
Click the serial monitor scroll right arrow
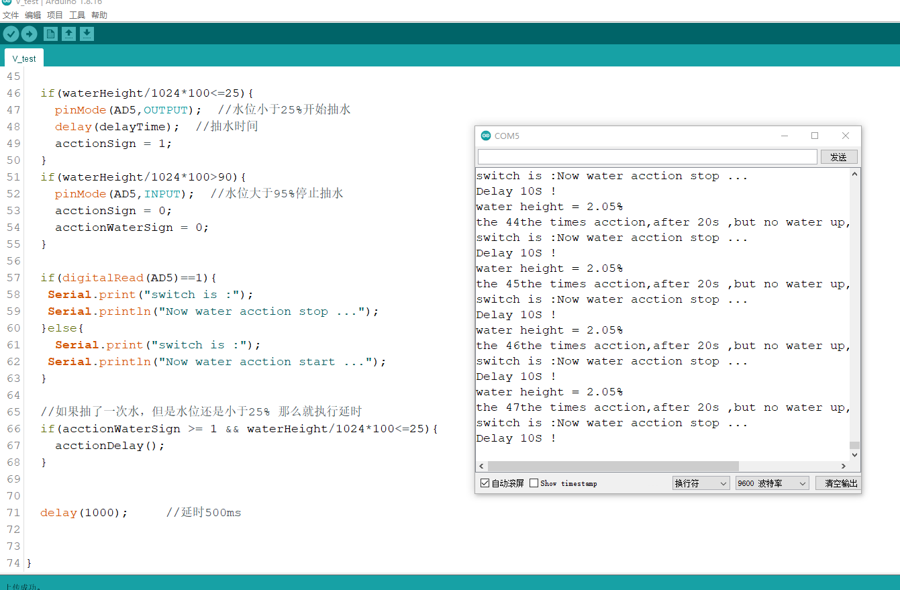tap(844, 466)
